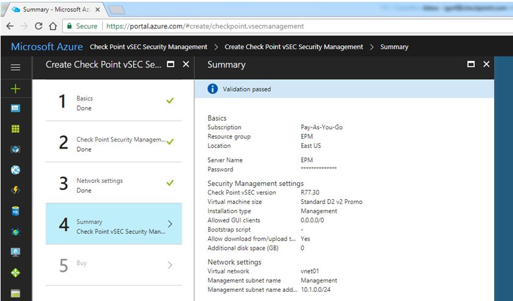The width and height of the screenshot is (513, 301).
Task: Open Virtual machines monitor icon
Action: [x=15, y=252]
